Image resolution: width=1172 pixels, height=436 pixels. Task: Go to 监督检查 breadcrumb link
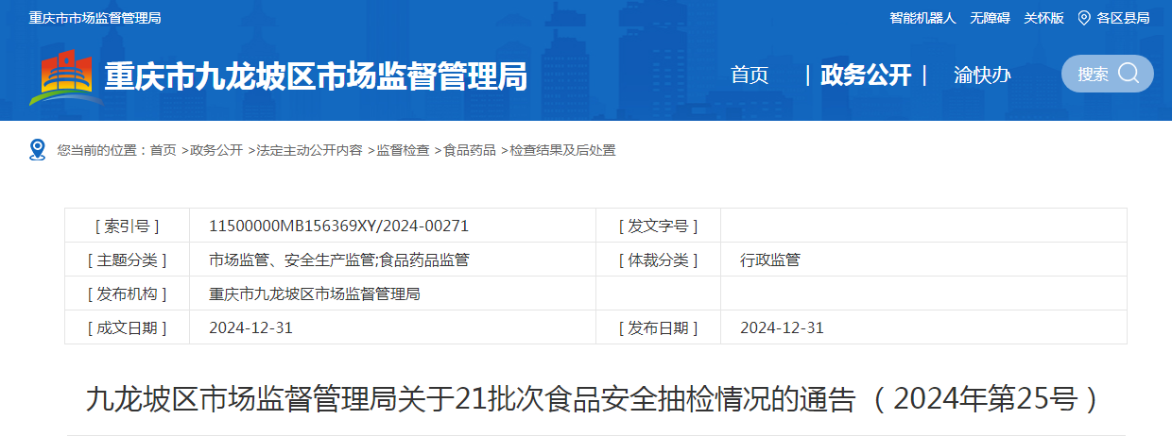(x=403, y=150)
